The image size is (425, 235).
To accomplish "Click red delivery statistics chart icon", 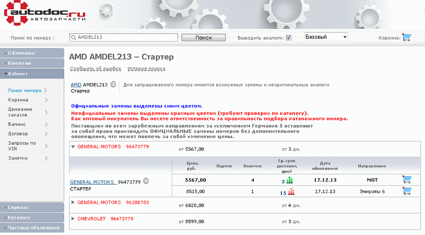I will (x=291, y=191).
